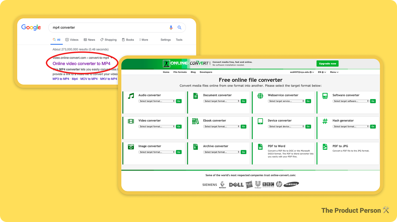
Task: Open Google search Settings
Action: point(166,40)
